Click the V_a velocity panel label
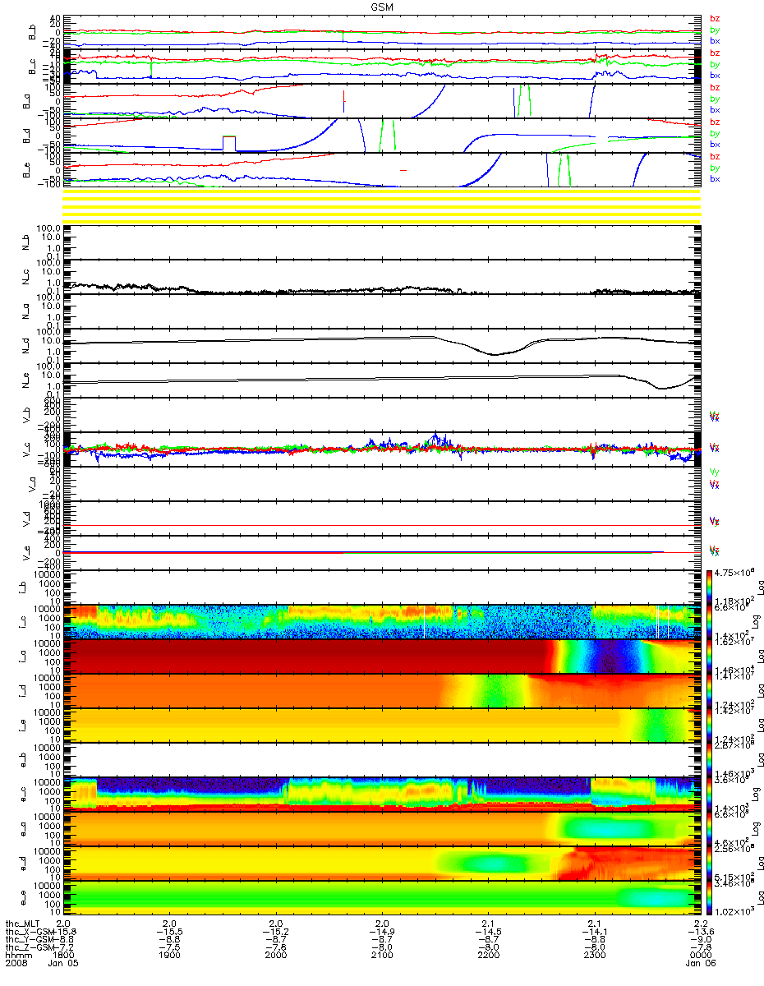This screenshot has height=986, width=764. pos(34,485)
